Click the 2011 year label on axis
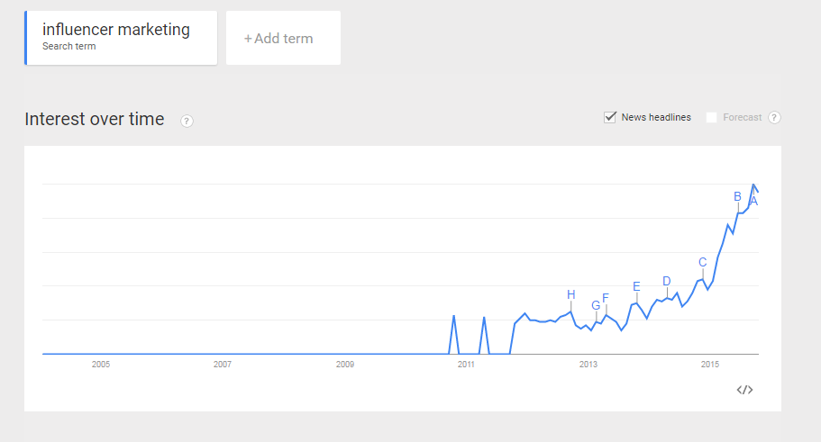Image resolution: width=821 pixels, height=442 pixels. tap(466, 365)
